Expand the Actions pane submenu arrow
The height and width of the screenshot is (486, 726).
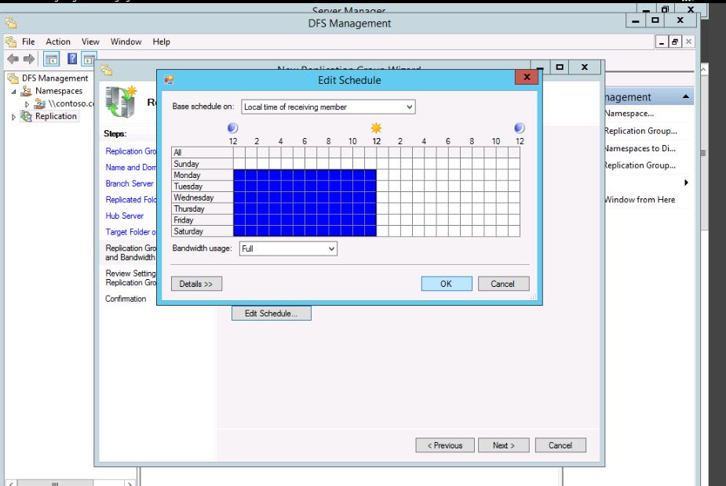pyautogui.click(x=686, y=183)
